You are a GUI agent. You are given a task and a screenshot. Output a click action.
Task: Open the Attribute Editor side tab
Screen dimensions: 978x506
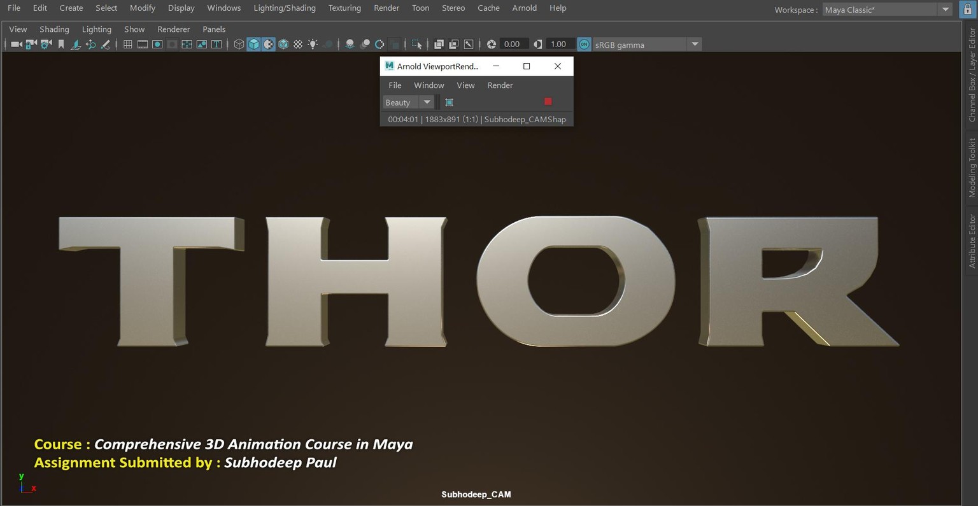972,241
